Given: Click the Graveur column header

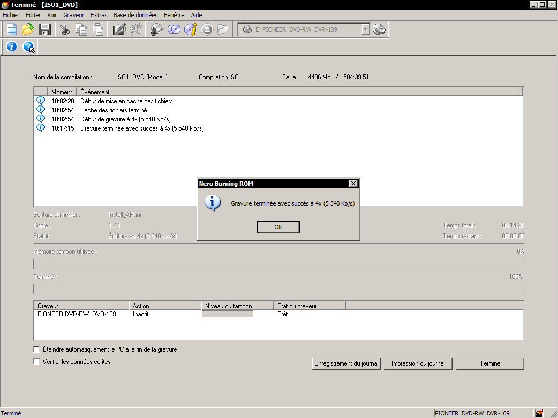Looking at the screenshot, I should [81, 306].
